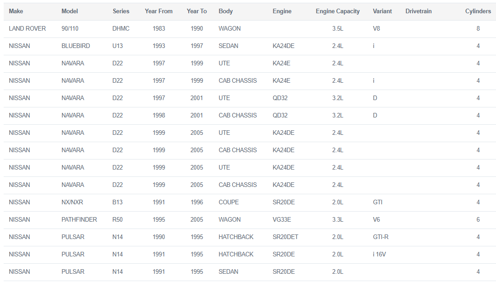Click SEDAN in the Bluebird row
496x282 pixels.
[229, 46]
